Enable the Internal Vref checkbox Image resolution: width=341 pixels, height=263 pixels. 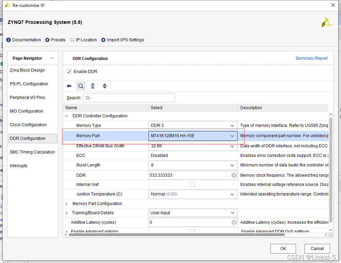[x=192, y=185]
